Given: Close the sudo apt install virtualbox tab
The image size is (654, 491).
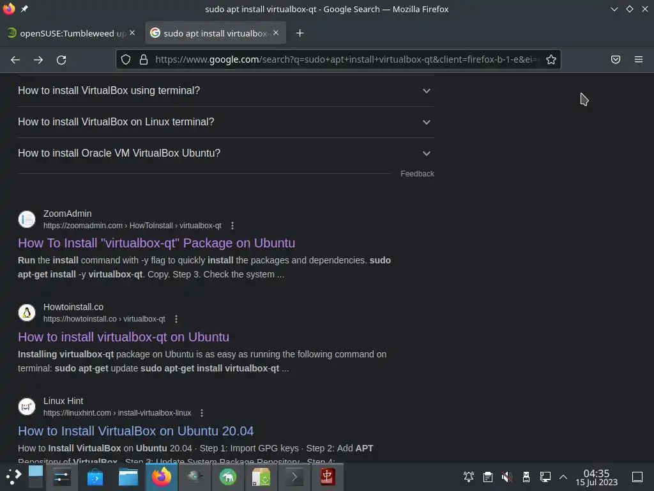Looking at the screenshot, I should (x=276, y=33).
